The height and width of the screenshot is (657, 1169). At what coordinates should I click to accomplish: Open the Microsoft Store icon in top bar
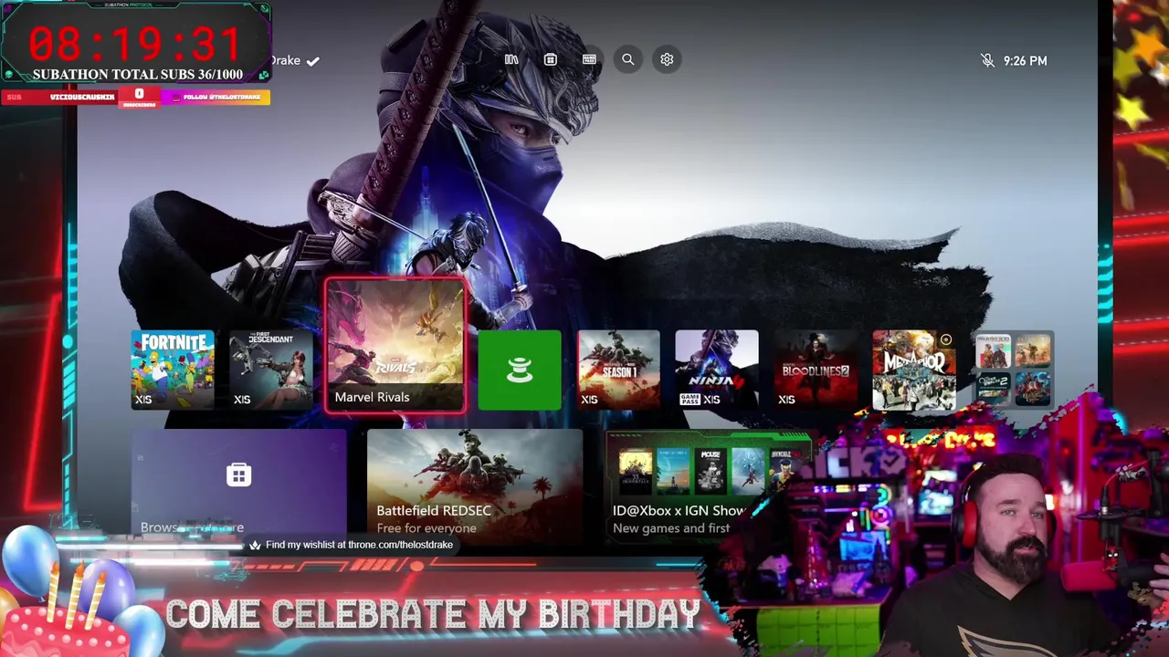click(550, 59)
